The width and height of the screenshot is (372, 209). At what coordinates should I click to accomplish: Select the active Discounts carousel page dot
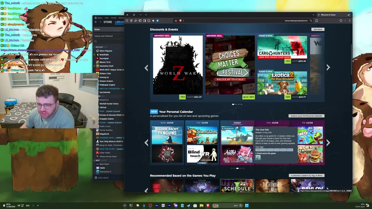(x=233, y=104)
